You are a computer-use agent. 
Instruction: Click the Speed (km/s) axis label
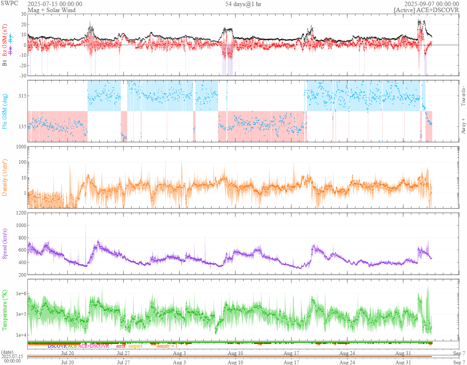5,244
